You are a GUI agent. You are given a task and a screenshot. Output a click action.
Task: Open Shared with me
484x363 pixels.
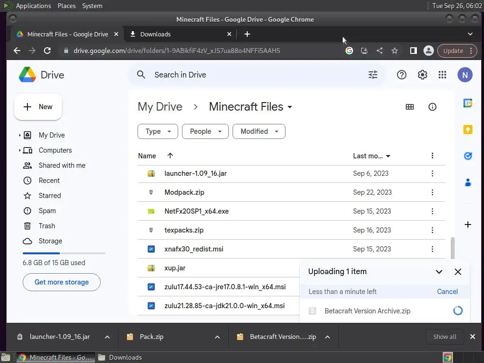coord(62,165)
